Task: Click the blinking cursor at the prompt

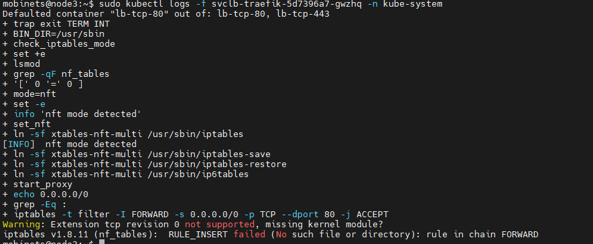Action: tap(101, 242)
